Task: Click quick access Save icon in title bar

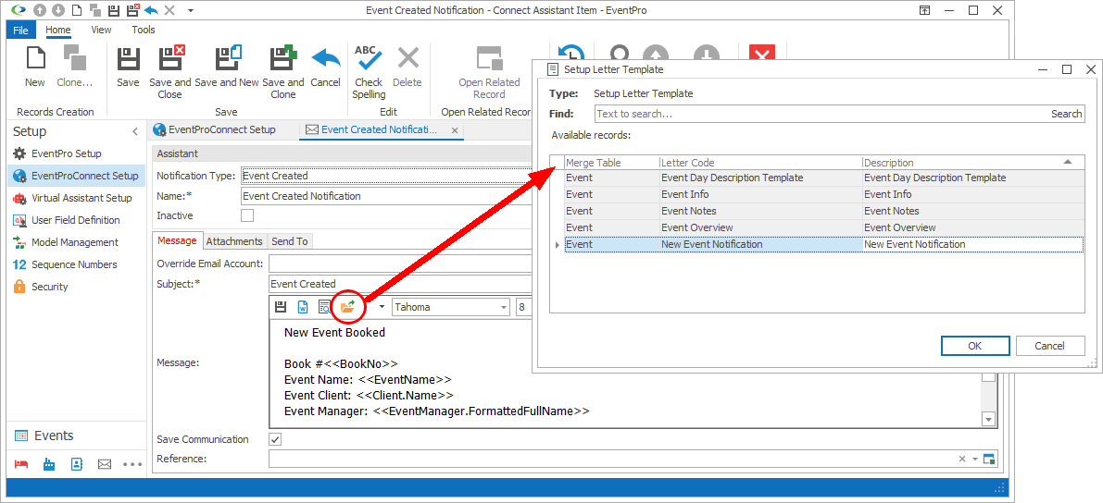Action: click(113, 10)
